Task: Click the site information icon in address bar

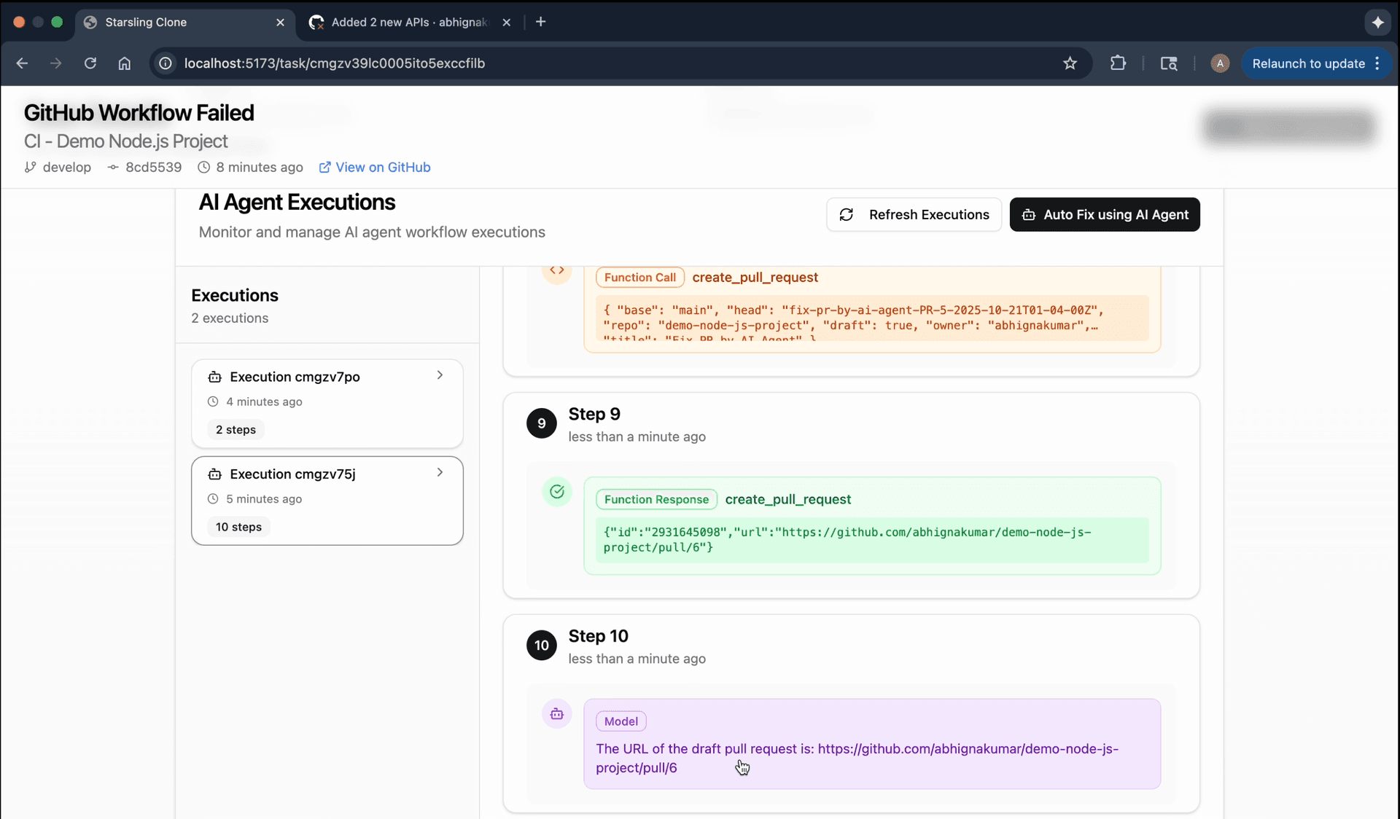Action: click(x=166, y=63)
